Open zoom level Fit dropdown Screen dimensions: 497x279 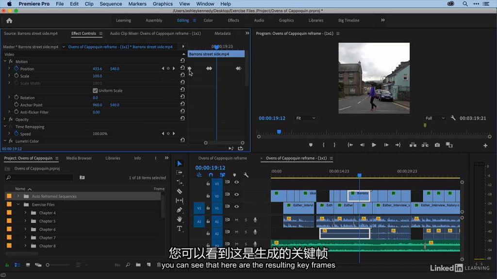(x=305, y=118)
